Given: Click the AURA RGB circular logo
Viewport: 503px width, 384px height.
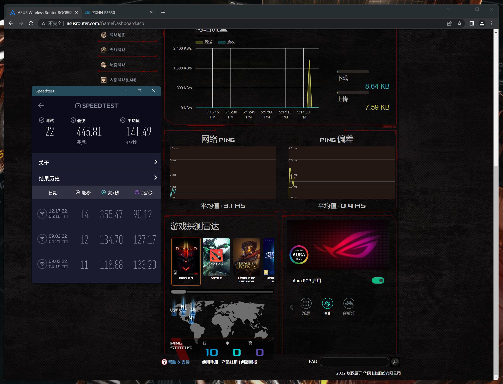Looking at the screenshot, I should click(x=299, y=255).
